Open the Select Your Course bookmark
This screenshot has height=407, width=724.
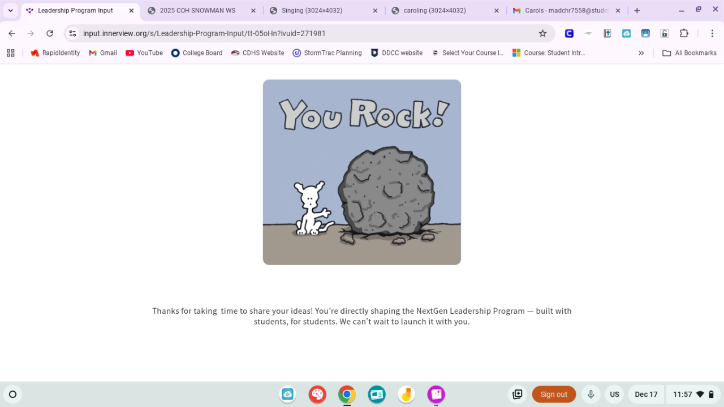click(467, 53)
